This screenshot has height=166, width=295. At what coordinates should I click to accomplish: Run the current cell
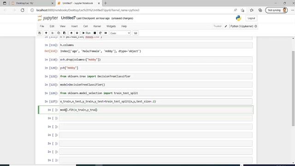[x=87, y=33]
